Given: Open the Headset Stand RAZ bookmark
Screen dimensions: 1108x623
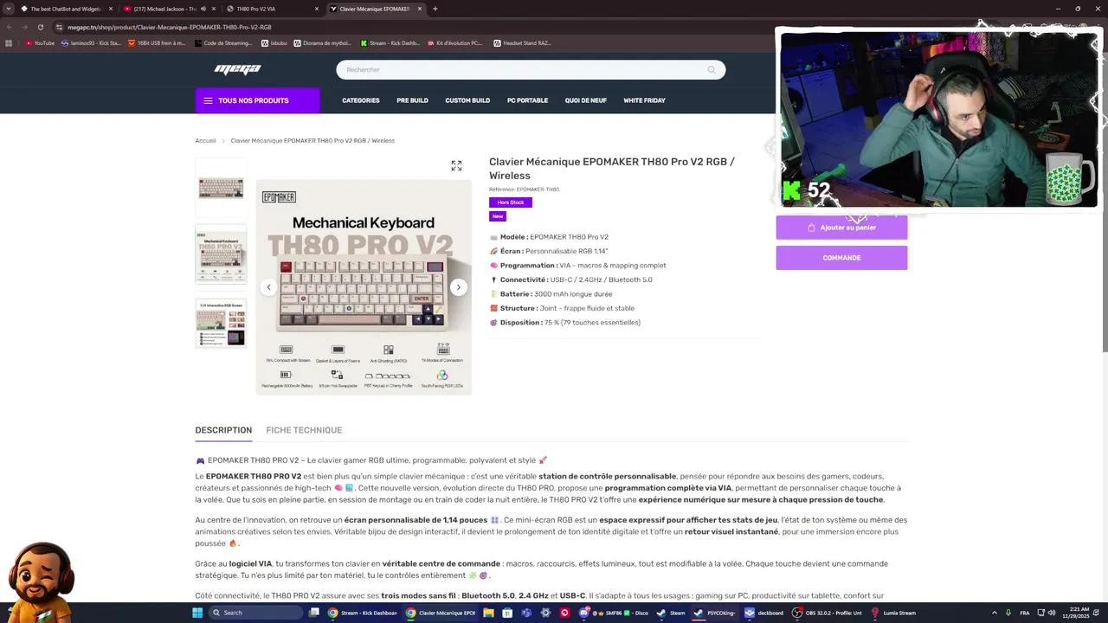Looking at the screenshot, I should pyautogui.click(x=522, y=42).
